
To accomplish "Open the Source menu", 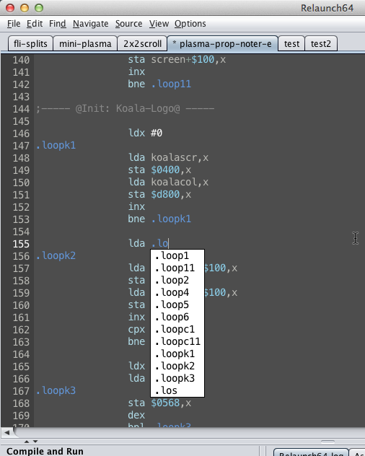I will click(129, 24).
